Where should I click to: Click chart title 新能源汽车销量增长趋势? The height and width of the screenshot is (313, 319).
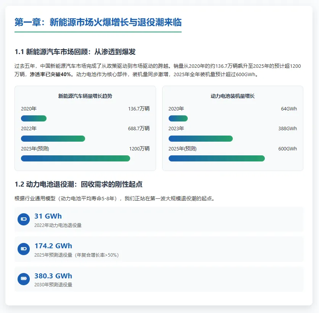pos(85,96)
